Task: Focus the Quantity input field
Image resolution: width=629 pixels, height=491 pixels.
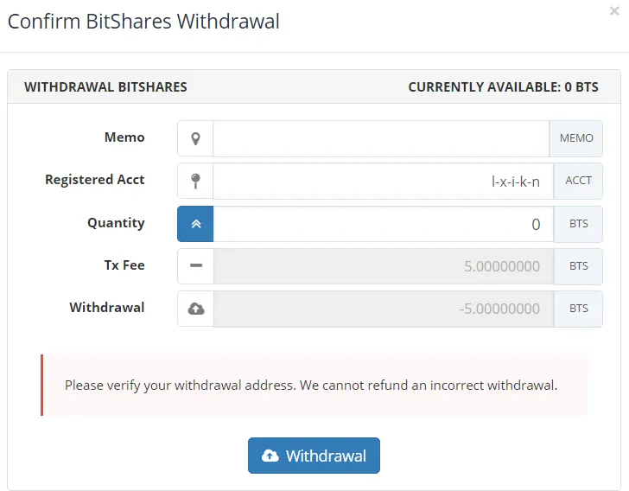Action: 384,224
